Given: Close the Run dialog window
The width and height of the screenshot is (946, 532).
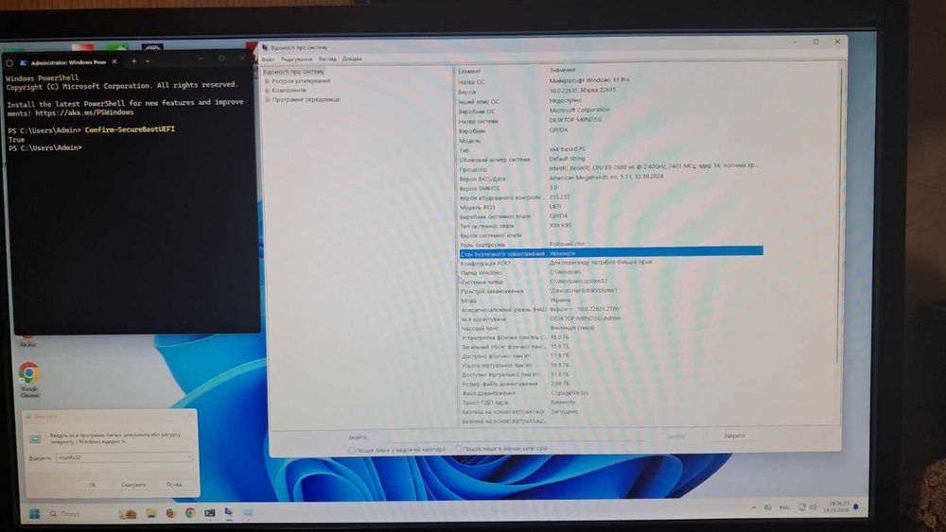Looking at the screenshot, I should [191, 415].
